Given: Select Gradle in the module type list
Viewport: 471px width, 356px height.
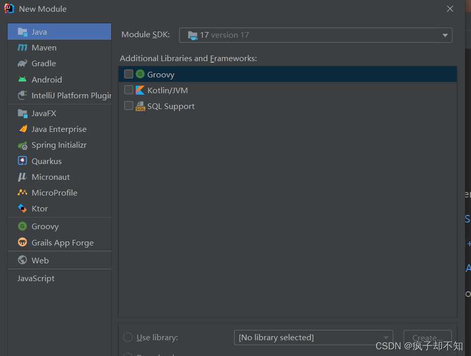Looking at the screenshot, I should (59, 64).
